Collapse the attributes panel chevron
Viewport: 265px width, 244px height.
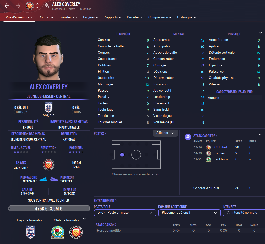[x=261, y=33]
